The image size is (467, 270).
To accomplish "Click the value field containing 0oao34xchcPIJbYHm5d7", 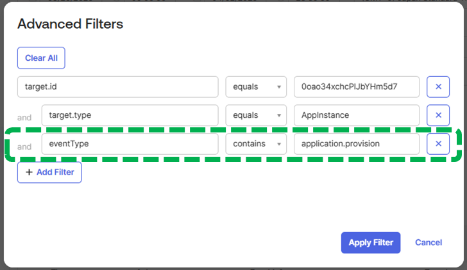I will (357, 87).
